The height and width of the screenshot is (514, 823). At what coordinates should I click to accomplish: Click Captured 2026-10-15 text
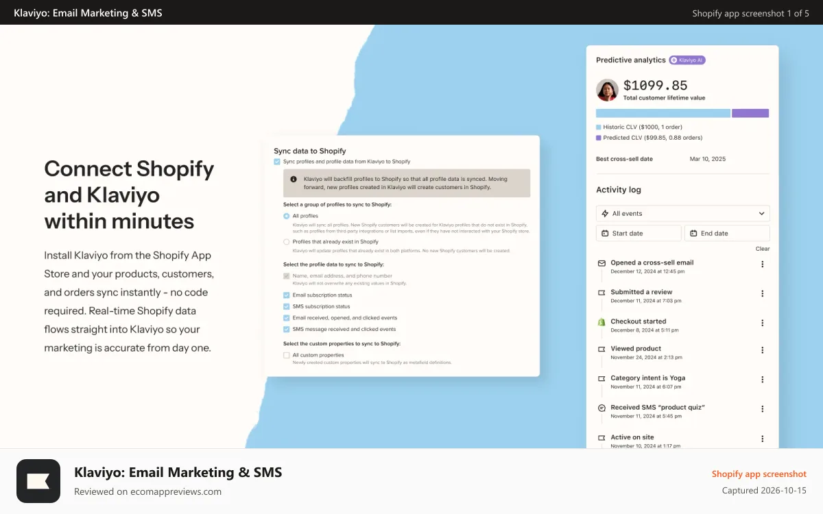tap(764, 491)
